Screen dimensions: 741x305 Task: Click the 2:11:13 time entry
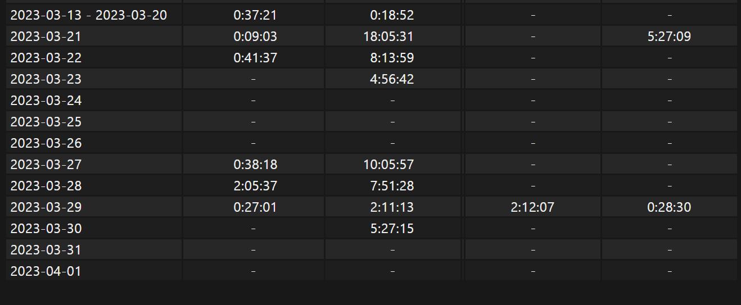pyautogui.click(x=392, y=207)
